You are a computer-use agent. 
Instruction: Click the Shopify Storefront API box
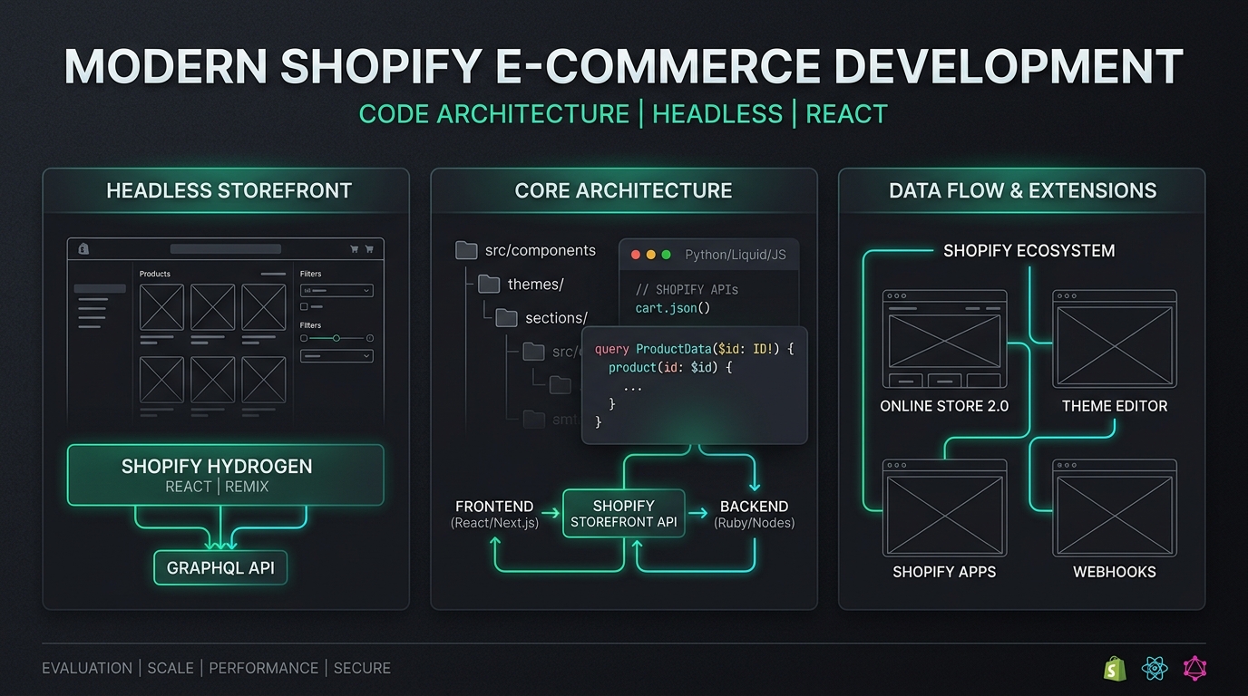point(624,514)
